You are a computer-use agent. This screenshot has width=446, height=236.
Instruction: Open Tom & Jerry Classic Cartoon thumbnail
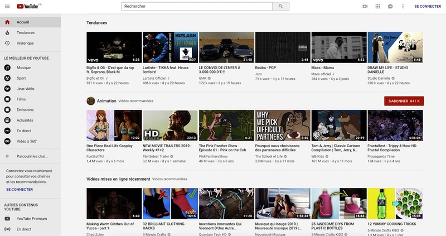pyautogui.click(x=339, y=126)
